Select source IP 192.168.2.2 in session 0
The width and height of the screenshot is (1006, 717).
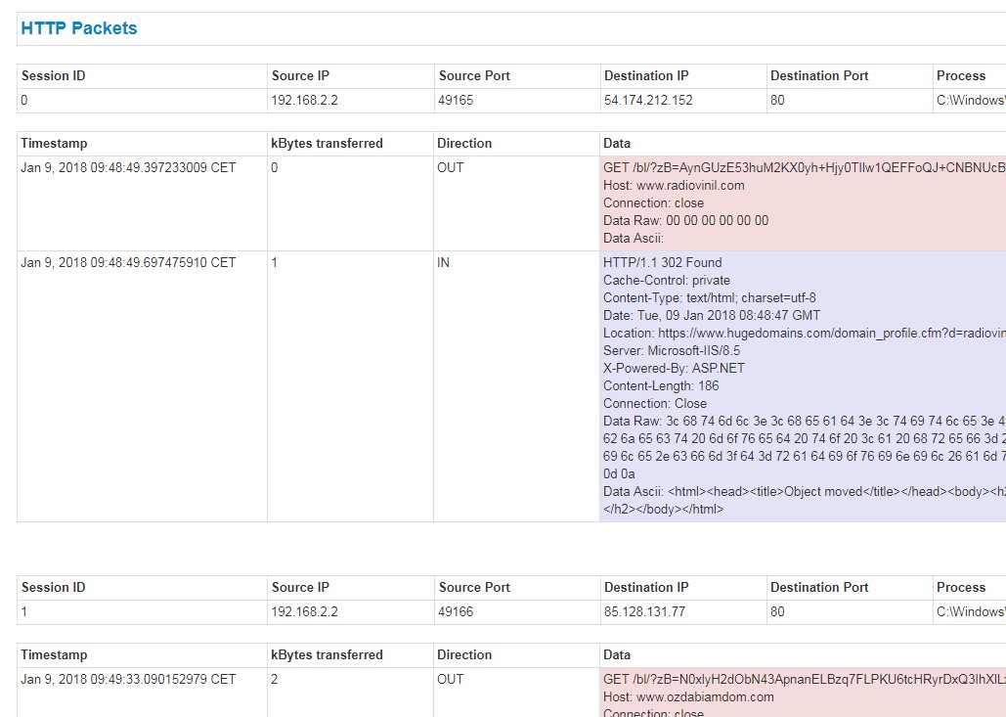point(305,100)
